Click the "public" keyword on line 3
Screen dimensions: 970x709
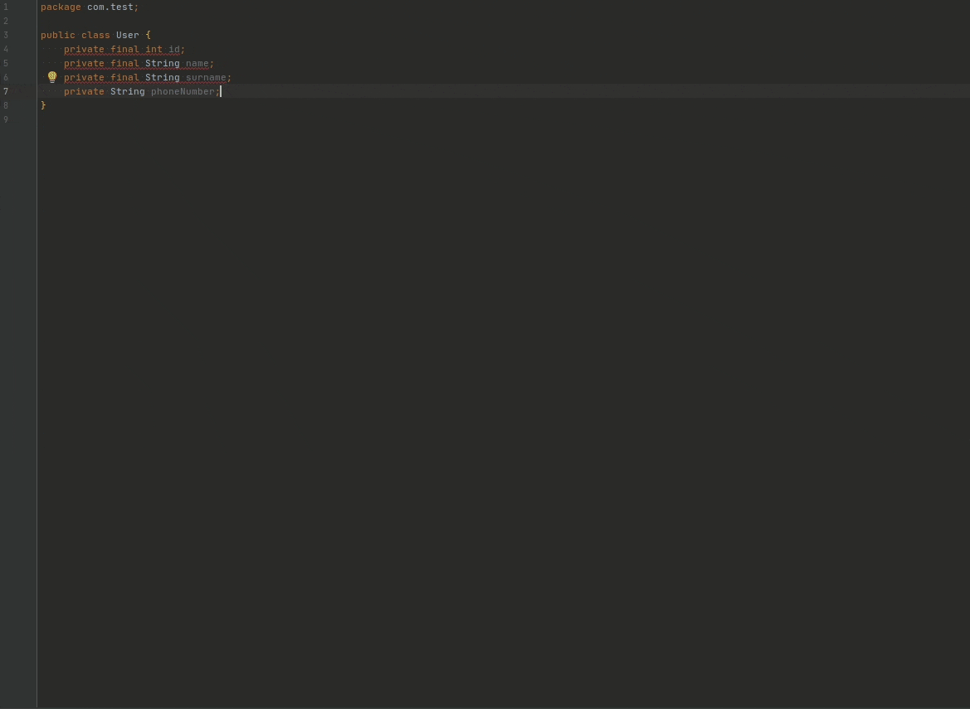pyautogui.click(x=57, y=35)
